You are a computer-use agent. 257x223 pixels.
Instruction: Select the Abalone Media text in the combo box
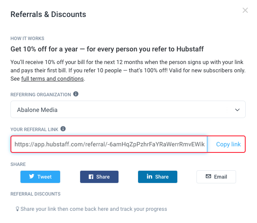point(37,110)
